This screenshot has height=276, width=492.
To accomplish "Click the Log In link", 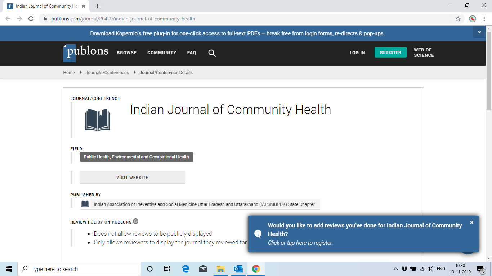I will [357, 53].
